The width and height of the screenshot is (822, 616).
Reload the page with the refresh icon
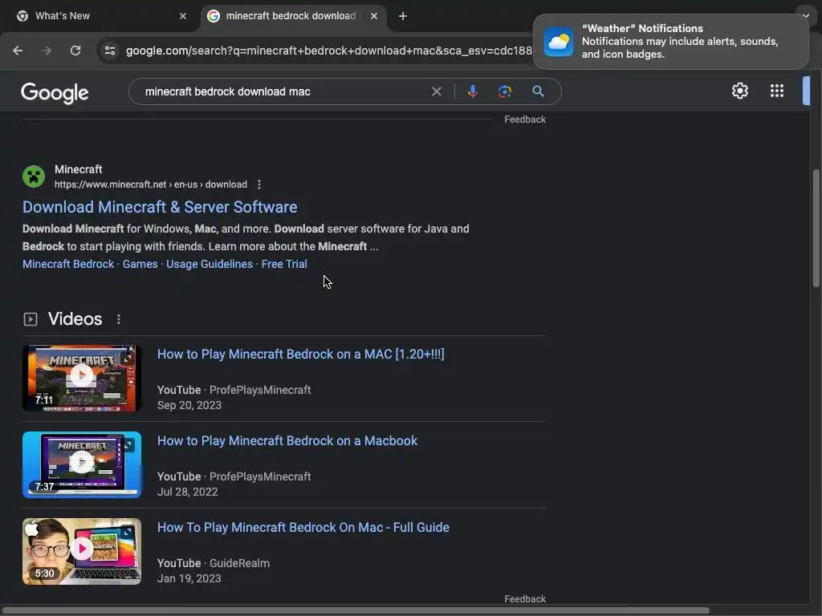pyautogui.click(x=75, y=51)
